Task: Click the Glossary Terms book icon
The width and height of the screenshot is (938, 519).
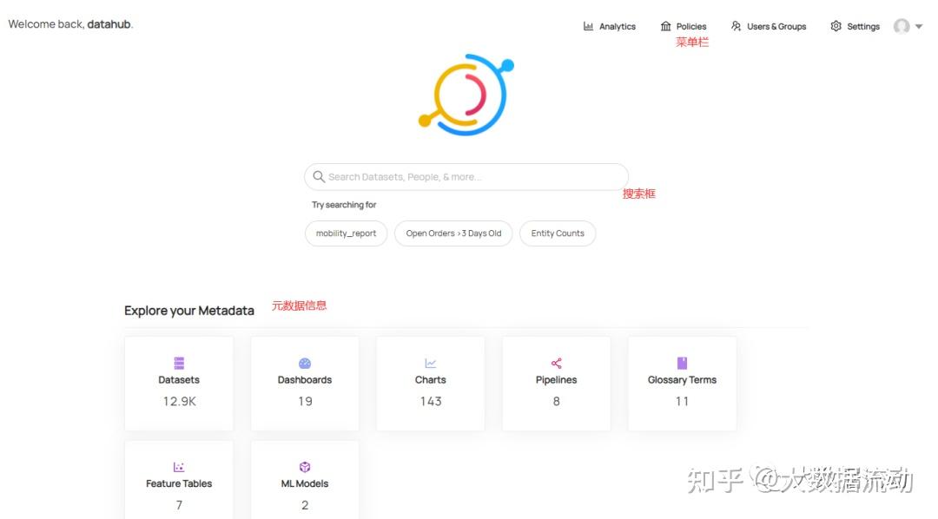Action: click(682, 363)
